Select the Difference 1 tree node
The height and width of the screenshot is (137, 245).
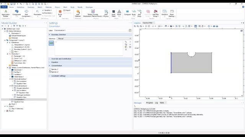point(20,61)
